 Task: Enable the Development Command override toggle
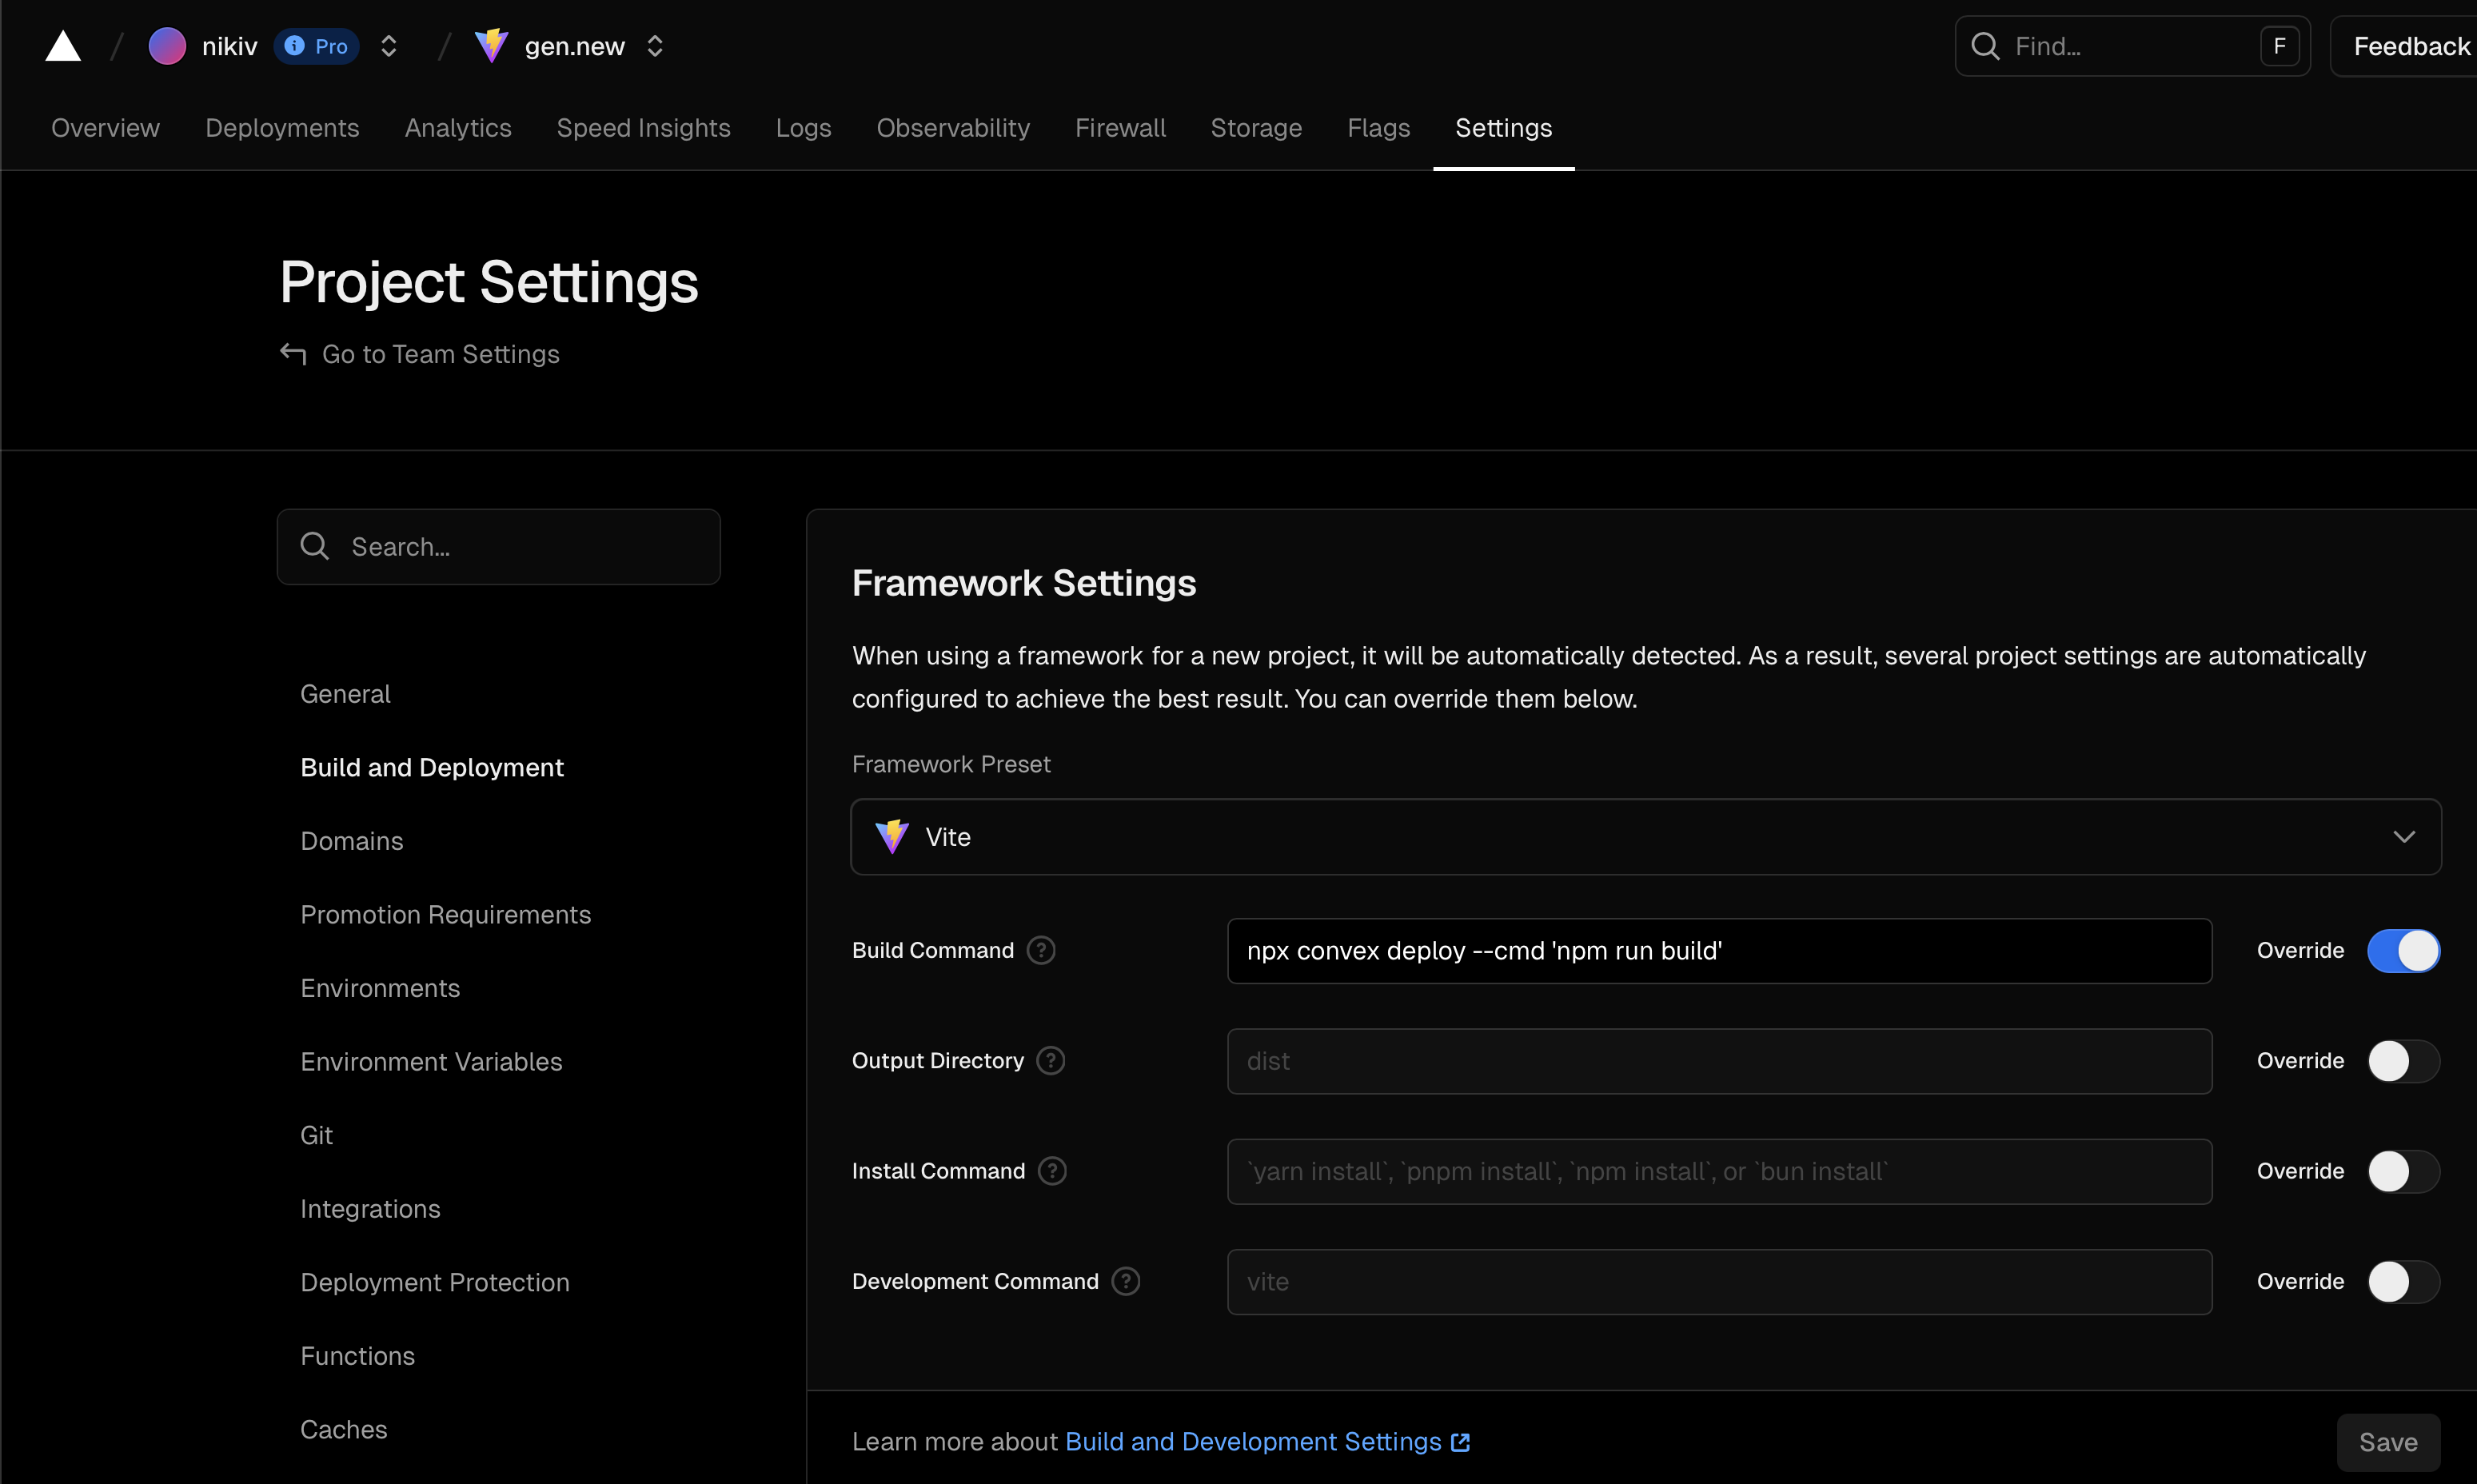coord(2403,1282)
